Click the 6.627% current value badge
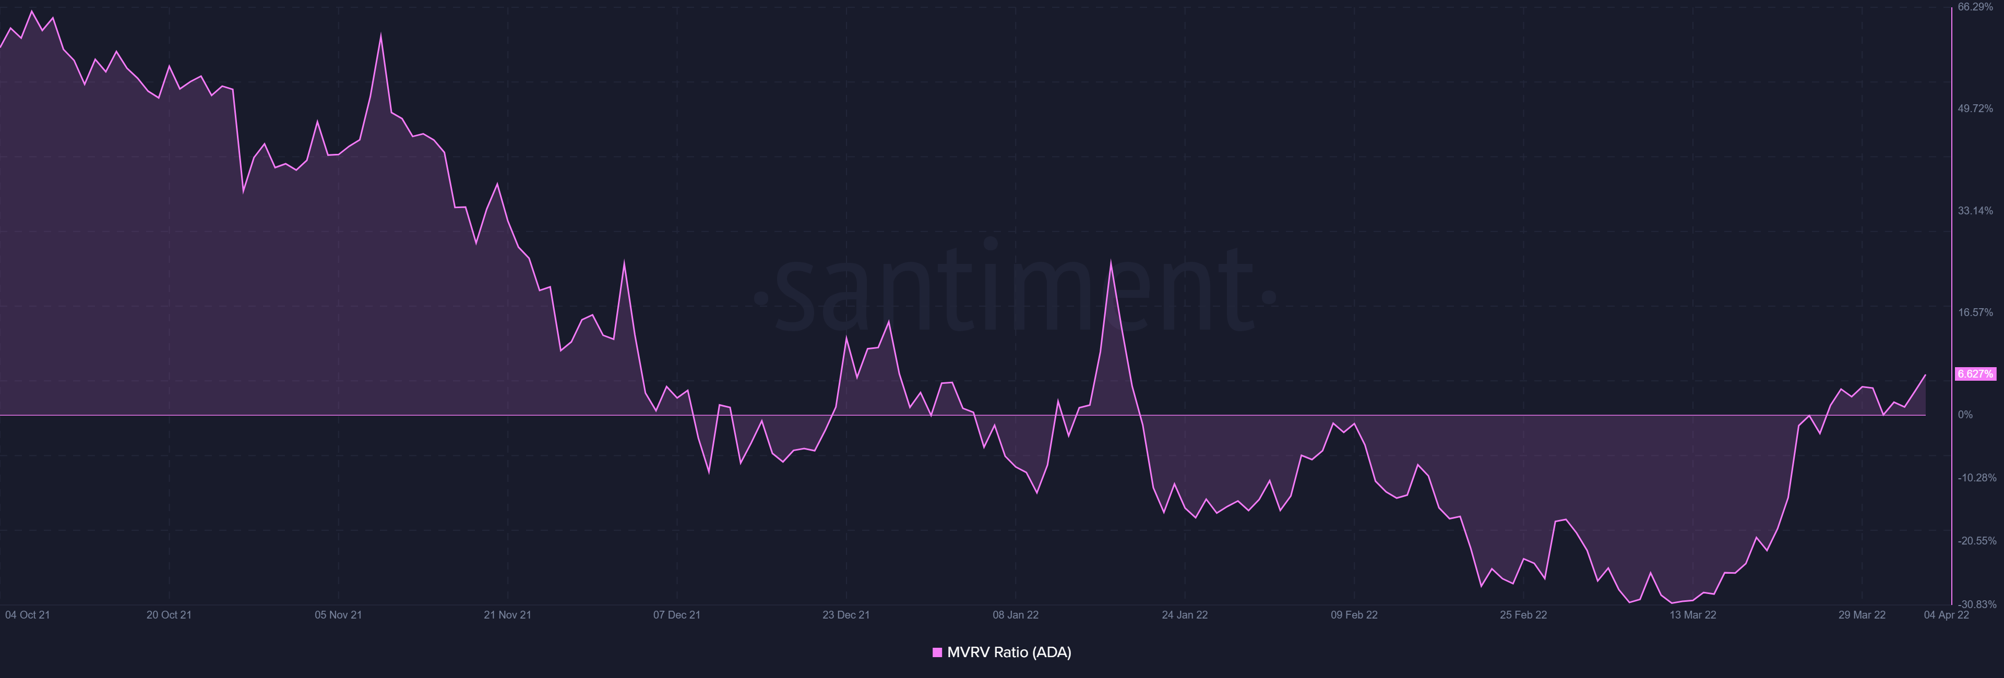 tap(1975, 374)
